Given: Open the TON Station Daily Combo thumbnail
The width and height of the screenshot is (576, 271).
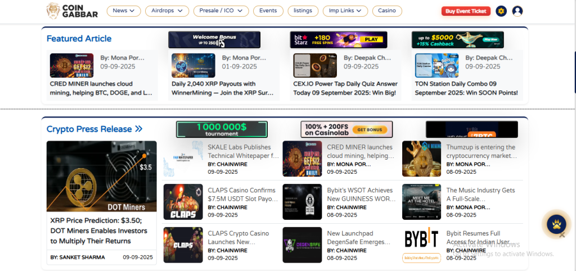Looking at the screenshot, I should coord(436,66).
